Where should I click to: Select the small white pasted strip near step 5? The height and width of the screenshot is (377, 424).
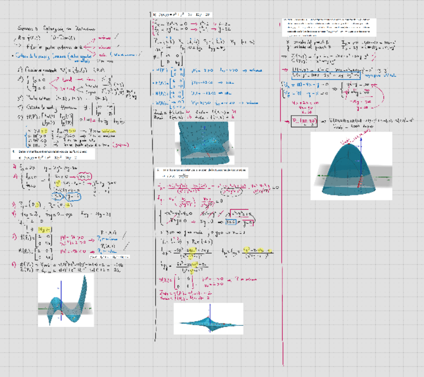coord(110,256)
